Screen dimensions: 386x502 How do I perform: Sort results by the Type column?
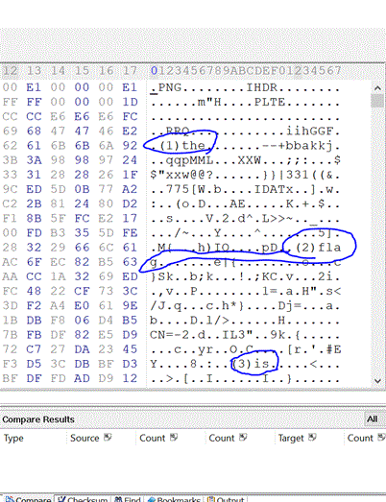[x=13, y=438]
